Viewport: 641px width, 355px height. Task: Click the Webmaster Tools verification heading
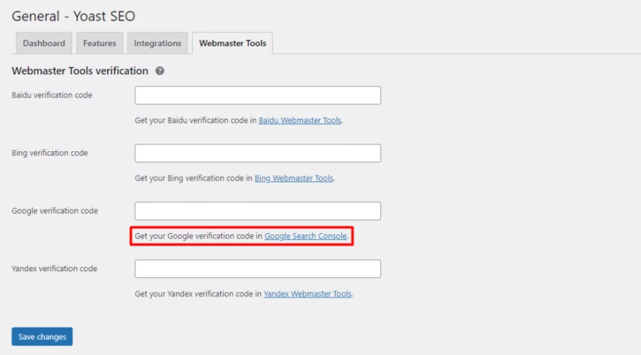point(80,71)
